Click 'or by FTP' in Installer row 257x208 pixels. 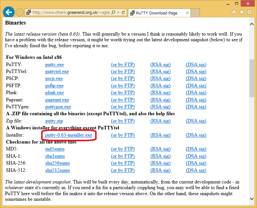123,135
